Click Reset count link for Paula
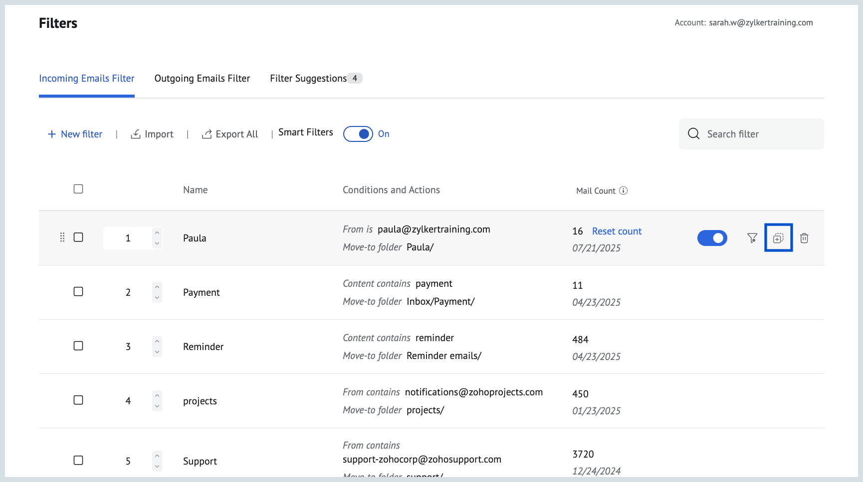Viewport: 863px width, 482px height. pyautogui.click(x=617, y=231)
